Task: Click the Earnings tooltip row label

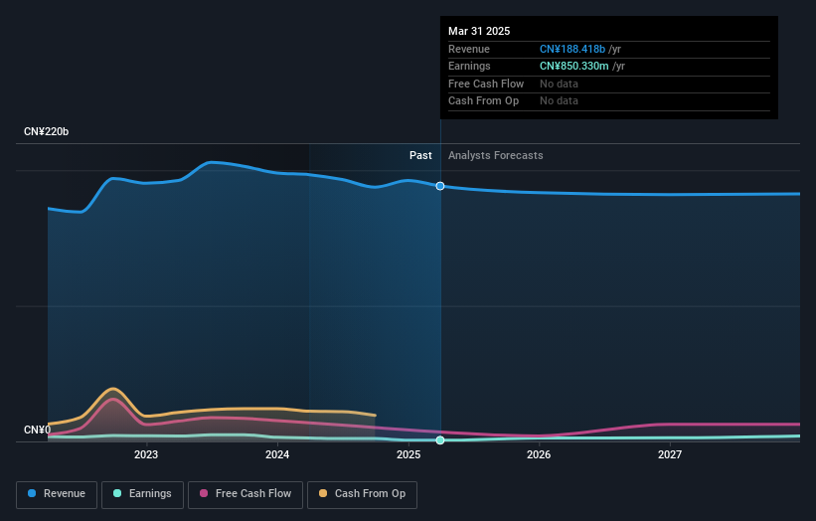Action: [469, 66]
